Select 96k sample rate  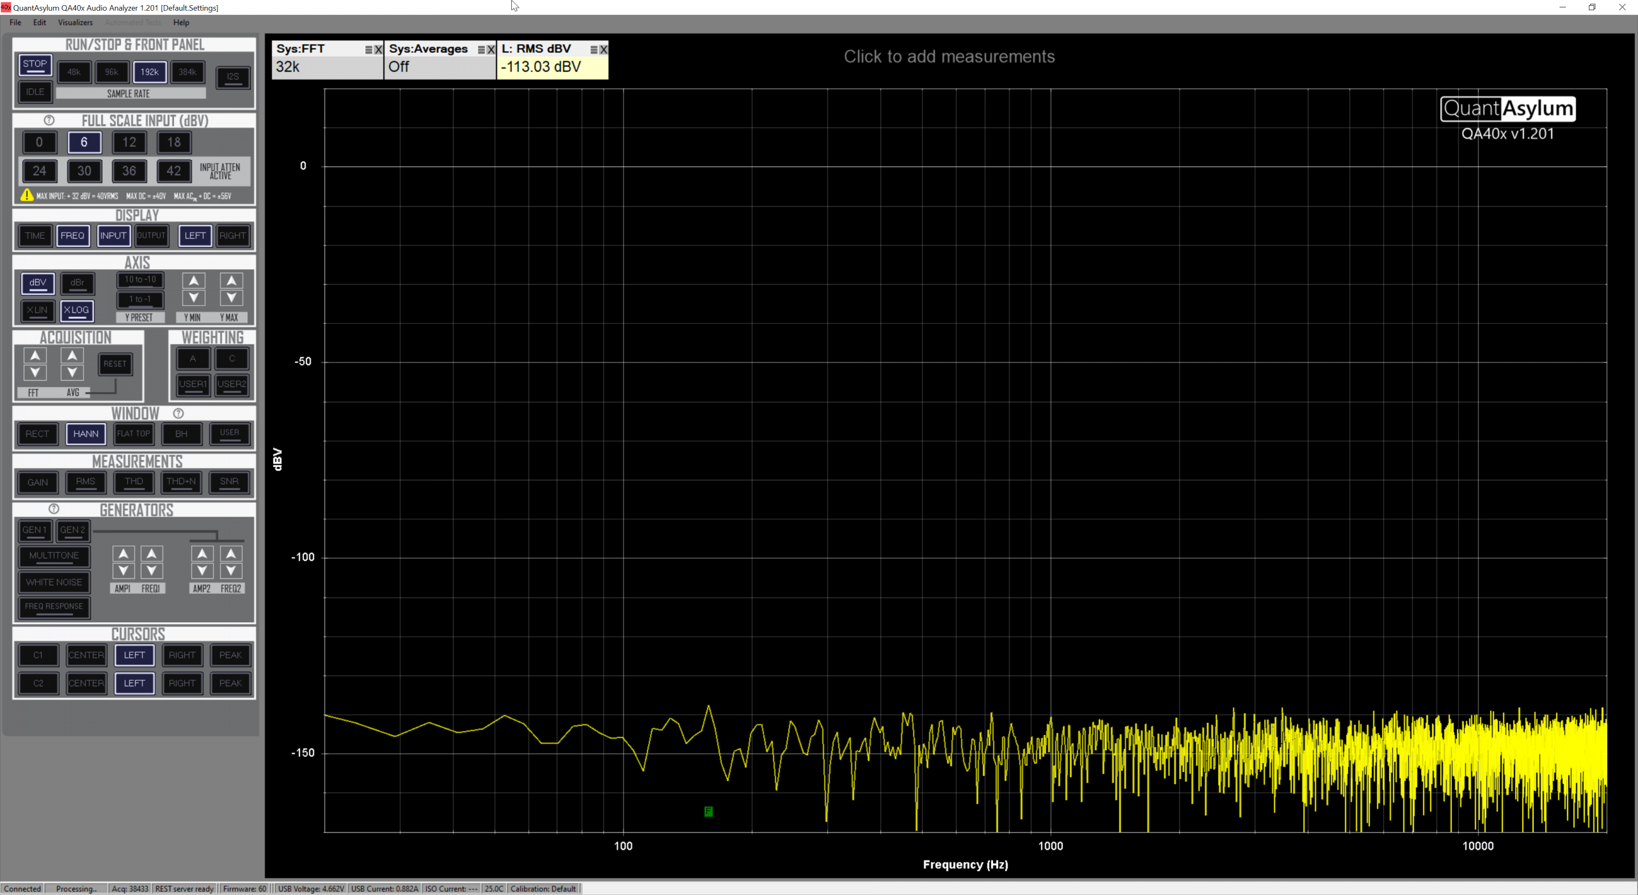pos(112,72)
